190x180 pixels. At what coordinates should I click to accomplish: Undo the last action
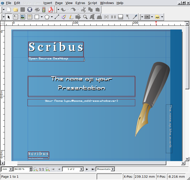(x=63, y=10)
